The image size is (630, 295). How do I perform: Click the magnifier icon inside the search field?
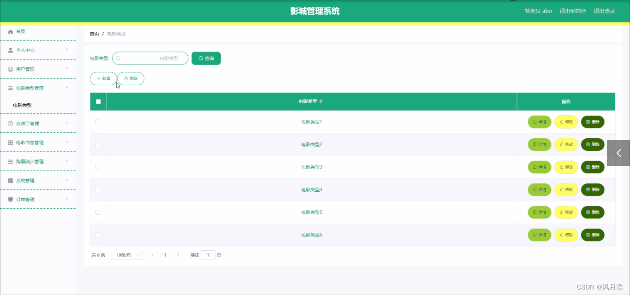(x=118, y=59)
